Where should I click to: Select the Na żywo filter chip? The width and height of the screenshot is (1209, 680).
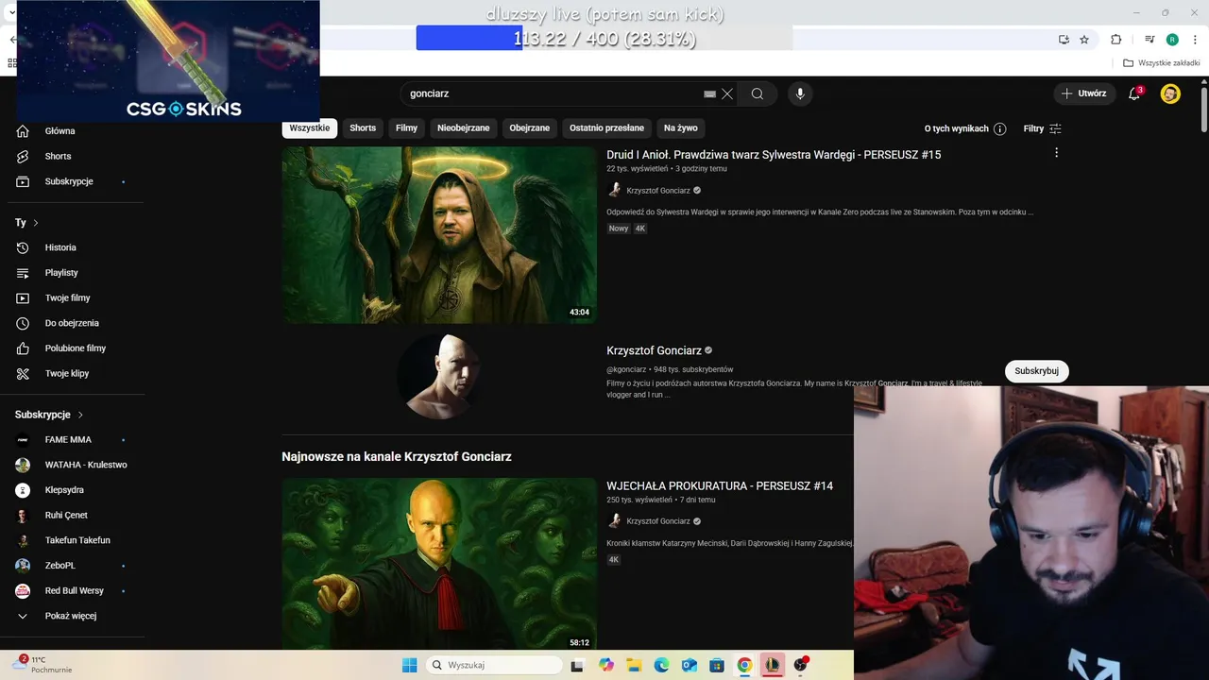pyautogui.click(x=681, y=128)
